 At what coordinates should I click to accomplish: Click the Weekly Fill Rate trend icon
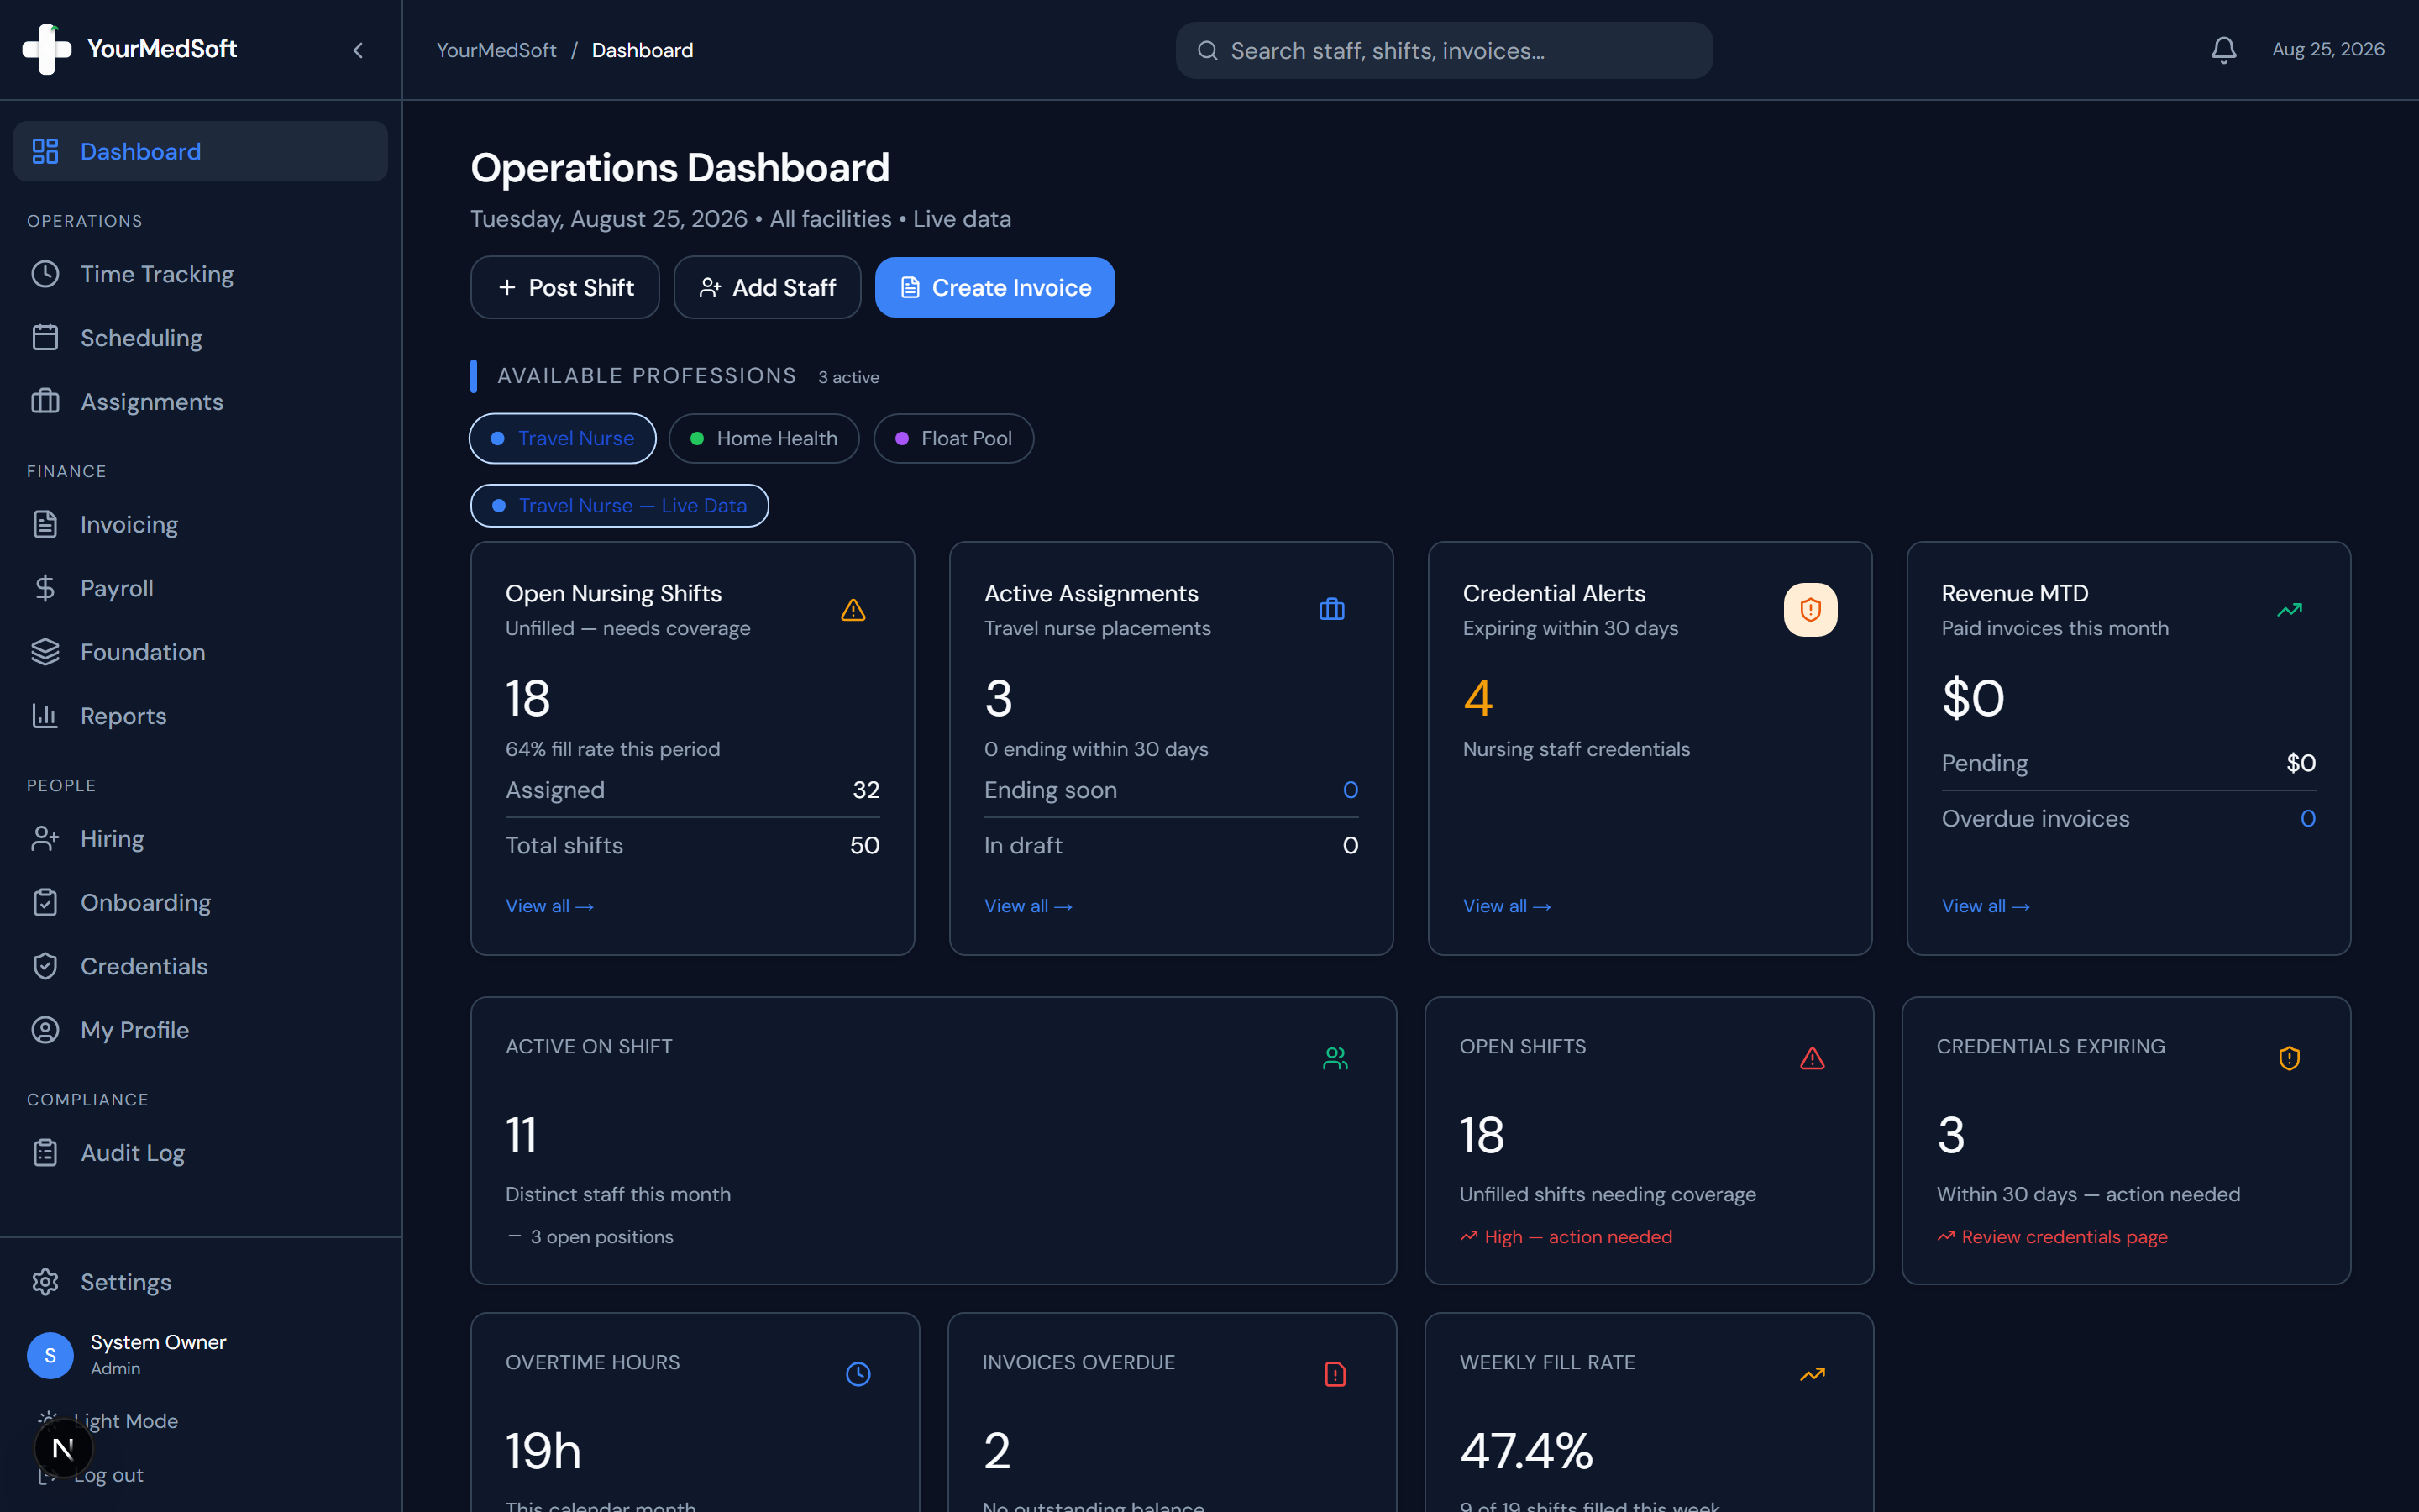coord(1813,1374)
